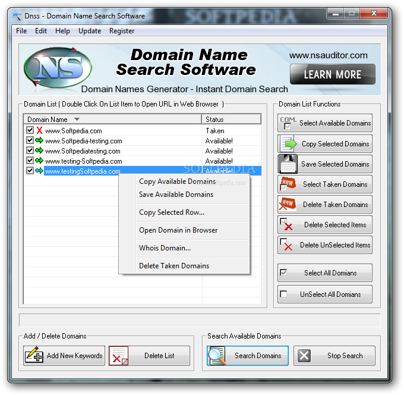Click the pencil icon on Add New Keywords

(x=34, y=355)
